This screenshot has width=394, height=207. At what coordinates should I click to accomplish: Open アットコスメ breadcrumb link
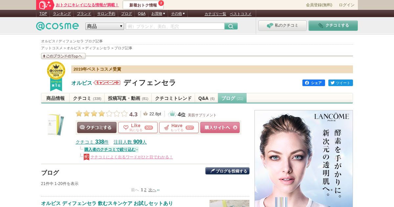[52, 48]
